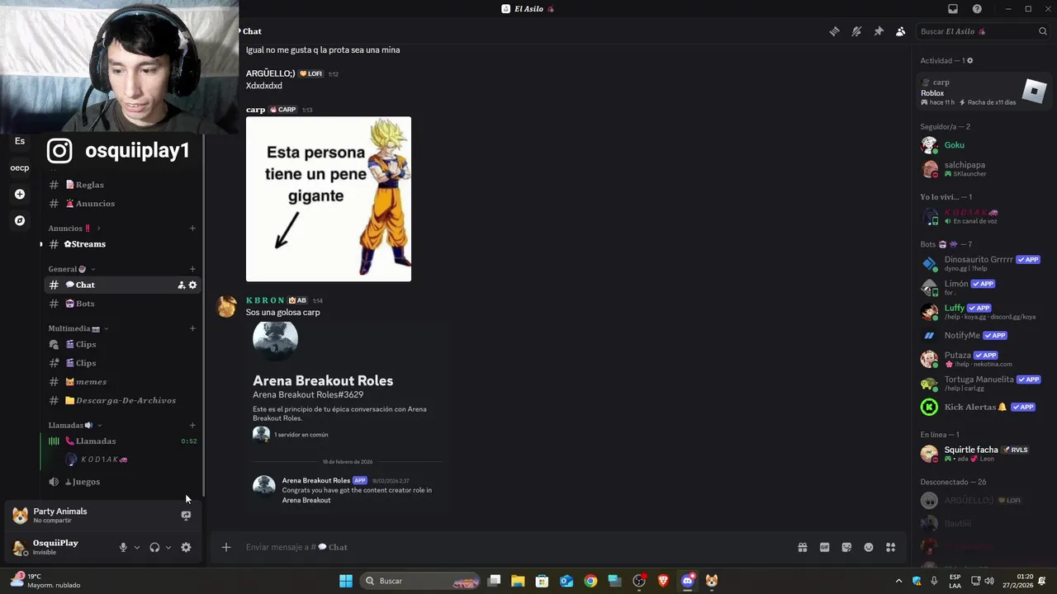This screenshot has width=1057, height=594.
Task: Click carp's username in chat
Action: 255,109
